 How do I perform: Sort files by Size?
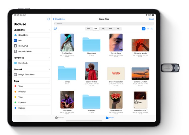point(103,29)
